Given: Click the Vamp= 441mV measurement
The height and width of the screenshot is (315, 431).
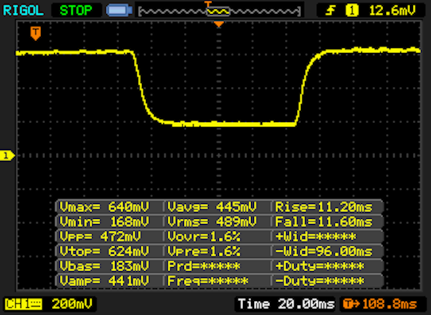Looking at the screenshot, I should (x=104, y=281).
